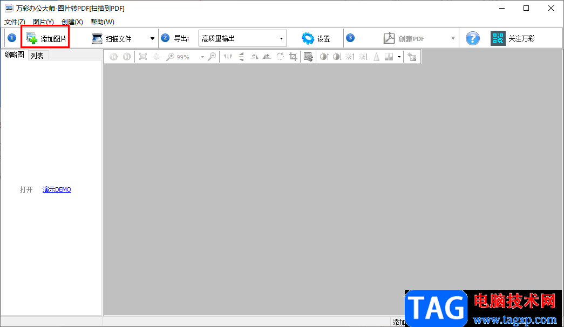Click the step 1 blue circle badge

click(11, 38)
